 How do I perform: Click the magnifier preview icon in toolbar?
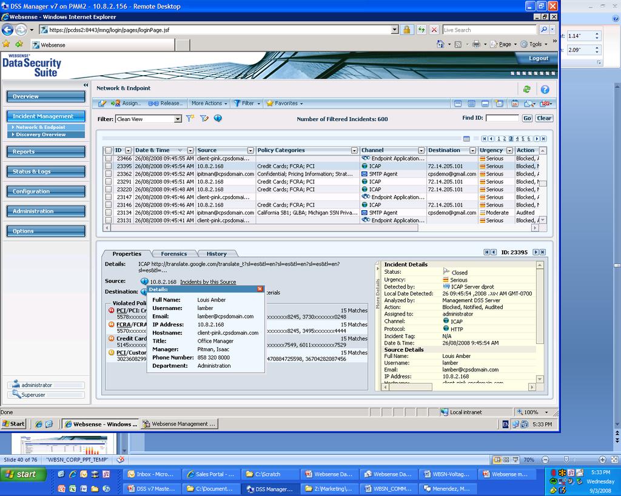(529, 104)
